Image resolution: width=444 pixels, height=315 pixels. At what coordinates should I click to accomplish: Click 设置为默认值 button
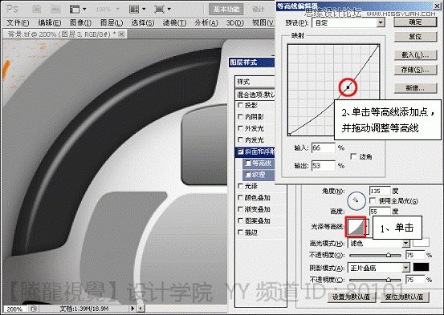(351, 297)
